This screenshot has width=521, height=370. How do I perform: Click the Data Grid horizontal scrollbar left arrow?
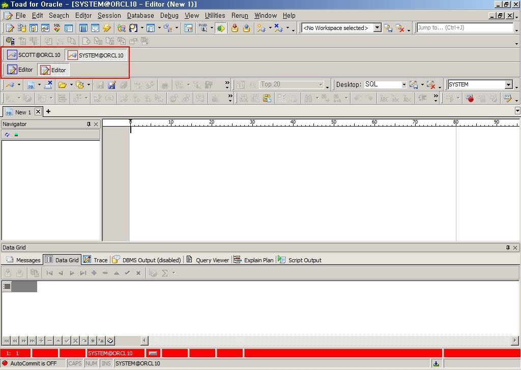point(144,341)
